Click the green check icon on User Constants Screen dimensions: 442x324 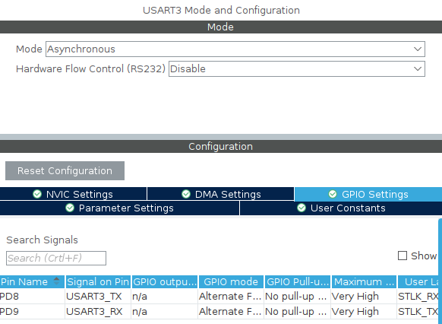click(x=302, y=208)
